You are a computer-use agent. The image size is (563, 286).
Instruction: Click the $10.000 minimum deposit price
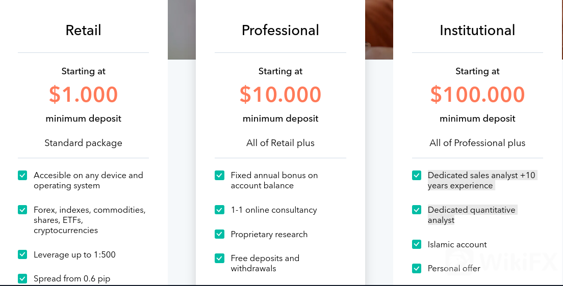pyautogui.click(x=280, y=94)
